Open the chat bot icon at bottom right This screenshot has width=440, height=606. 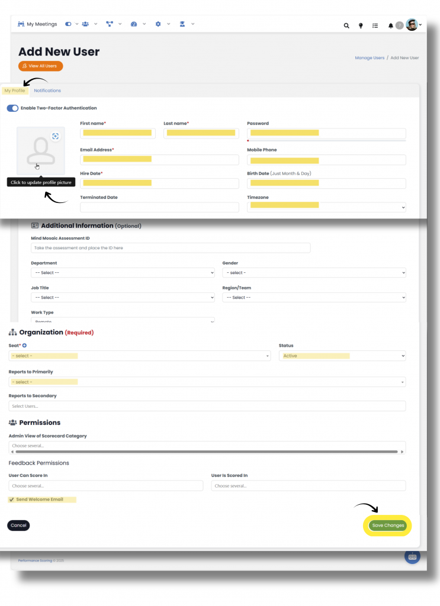click(412, 556)
